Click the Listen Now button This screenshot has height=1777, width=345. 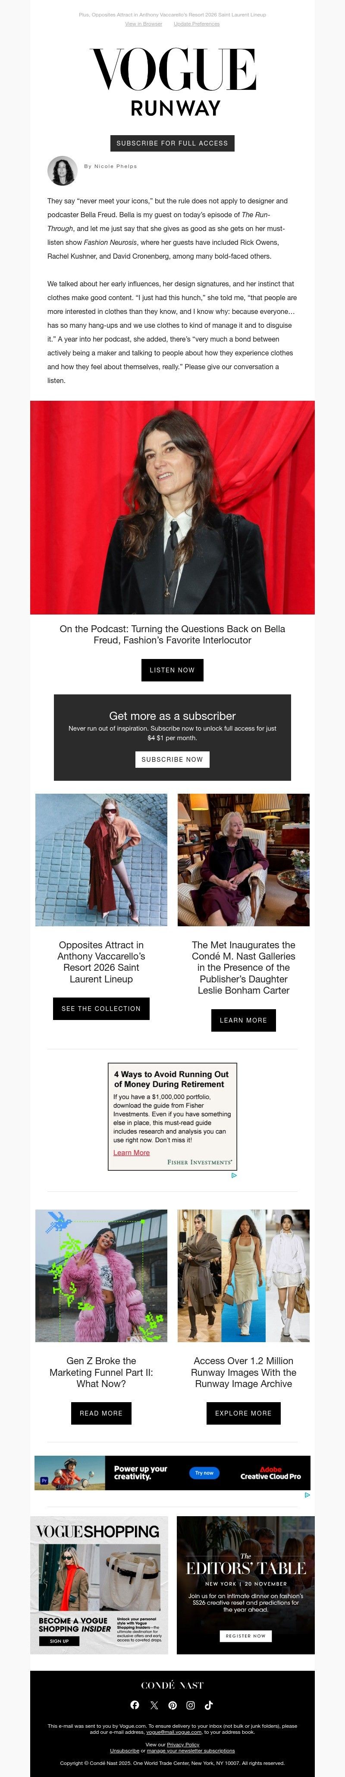pos(172,670)
